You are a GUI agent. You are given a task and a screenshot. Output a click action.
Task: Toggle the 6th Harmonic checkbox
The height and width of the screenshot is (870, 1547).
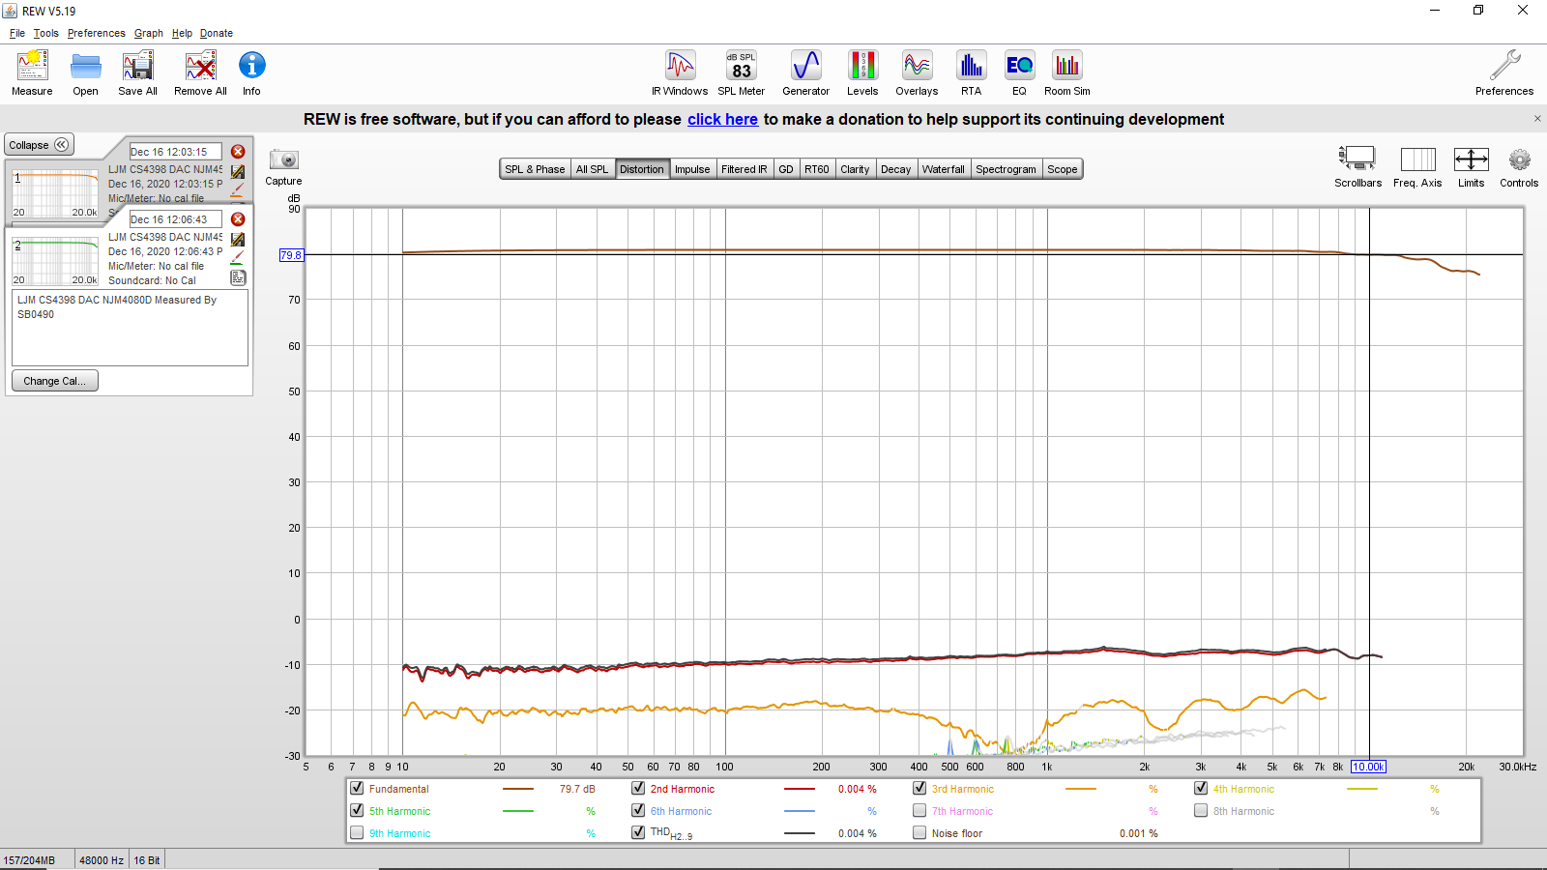pyautogui.click(x=638, y=811)
